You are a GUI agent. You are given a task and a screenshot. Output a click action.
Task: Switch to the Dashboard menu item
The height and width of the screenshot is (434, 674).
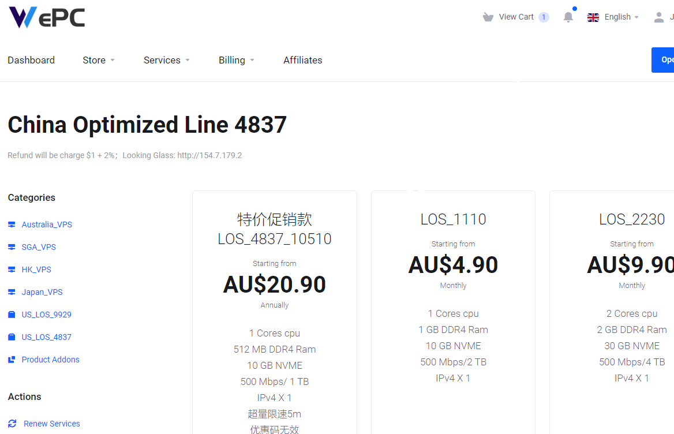(x=31, y=60)
